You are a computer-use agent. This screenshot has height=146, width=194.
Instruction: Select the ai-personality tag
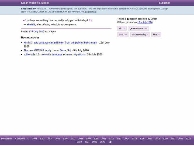tap(140, 35)
